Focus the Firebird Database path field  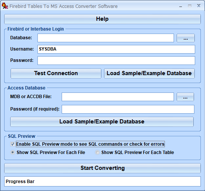(106, 38)
